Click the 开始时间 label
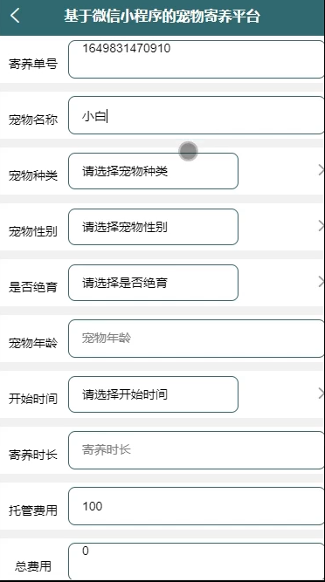Screen dimensions: 325x582 pyautogui.click(x=33, y=399)
